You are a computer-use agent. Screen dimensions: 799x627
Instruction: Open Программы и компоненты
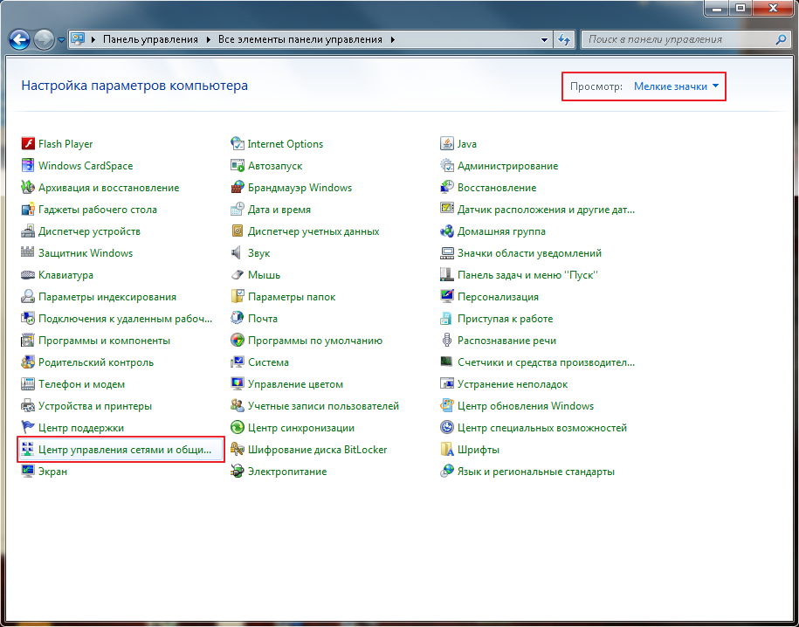coord(96,341)
